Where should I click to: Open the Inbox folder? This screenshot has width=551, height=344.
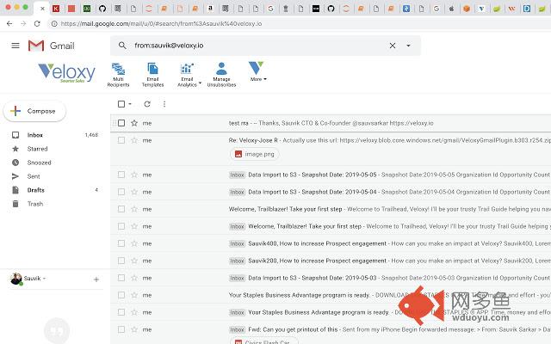[35, 135]
